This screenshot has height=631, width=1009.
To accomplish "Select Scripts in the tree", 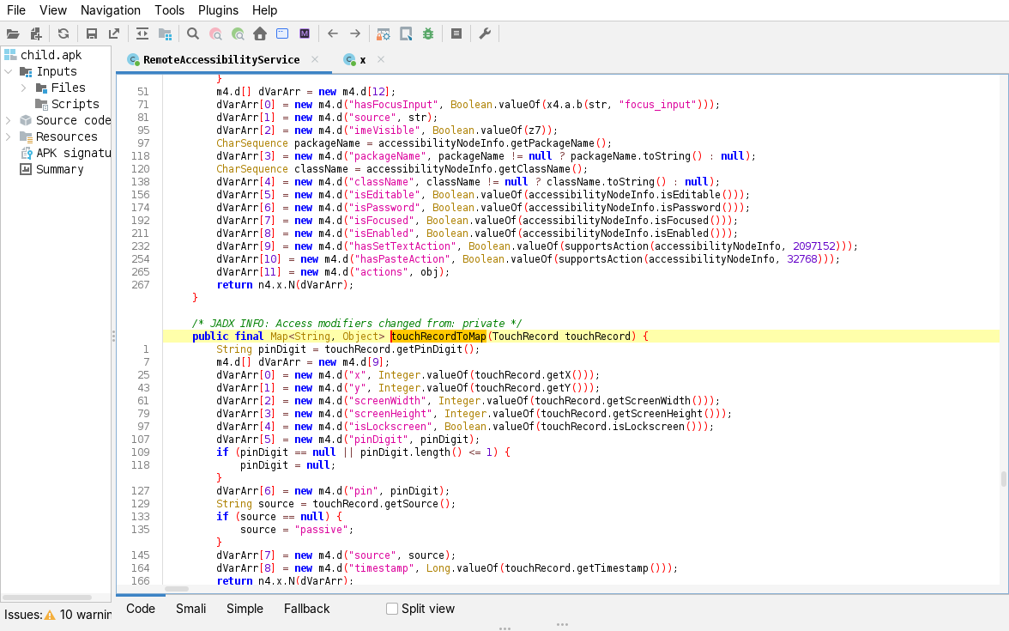I will point(75,105).
